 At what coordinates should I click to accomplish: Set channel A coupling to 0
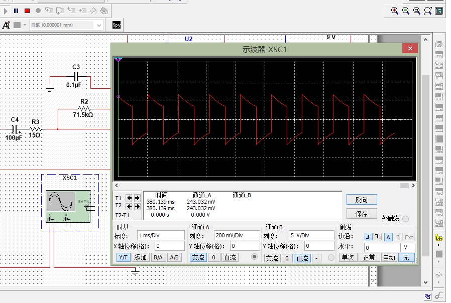[214, 257]
